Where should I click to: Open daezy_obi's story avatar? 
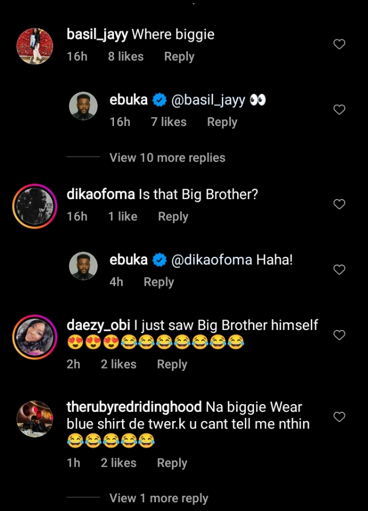click(x=35, y=337)
